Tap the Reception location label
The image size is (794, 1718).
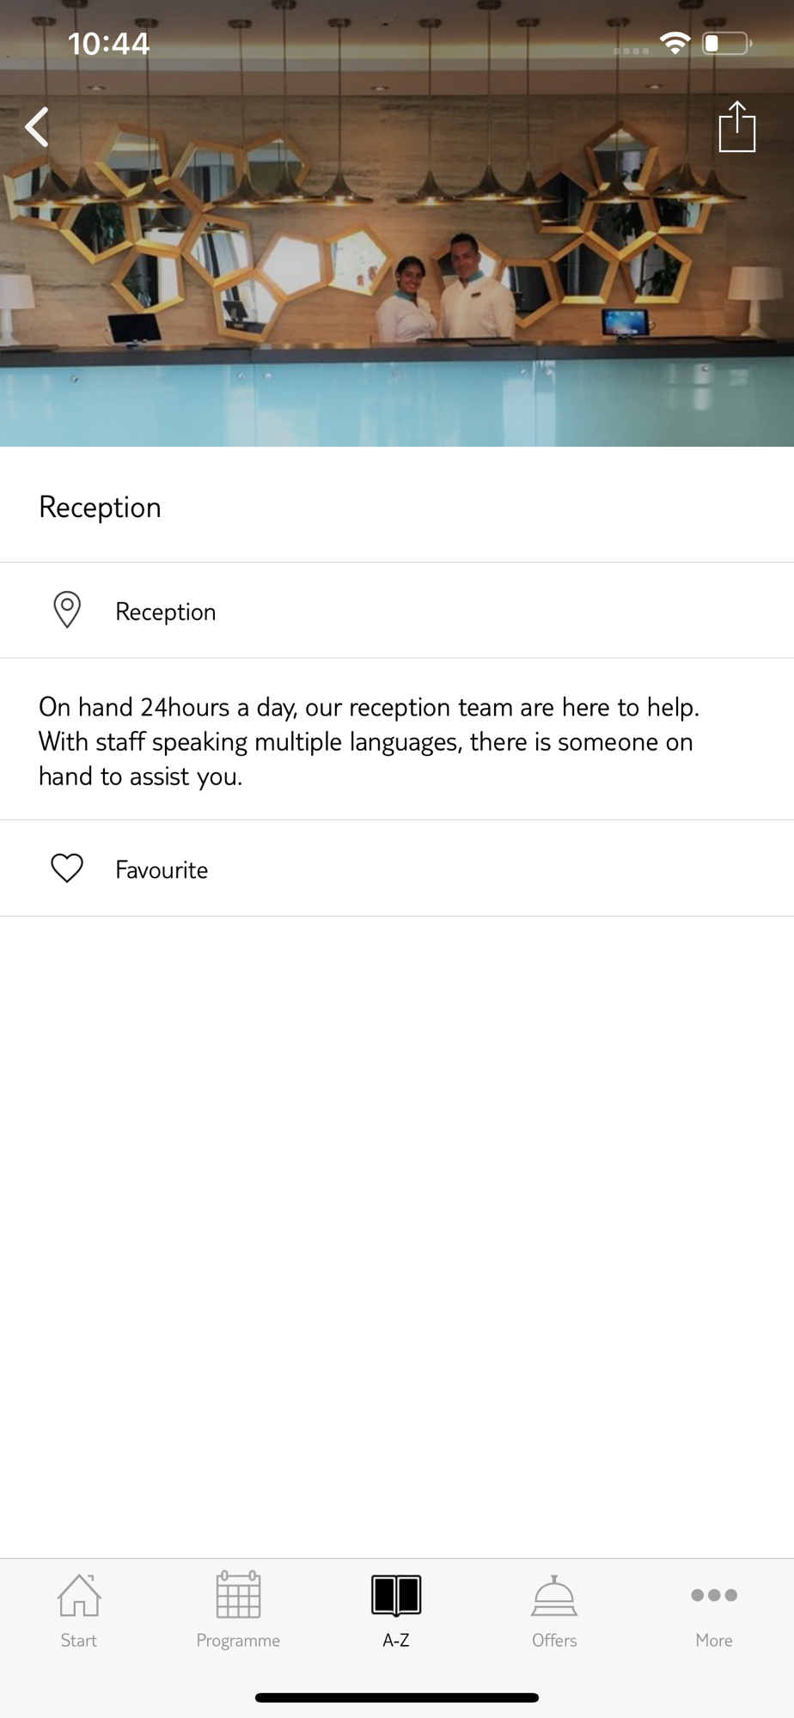tap(166, 612)
